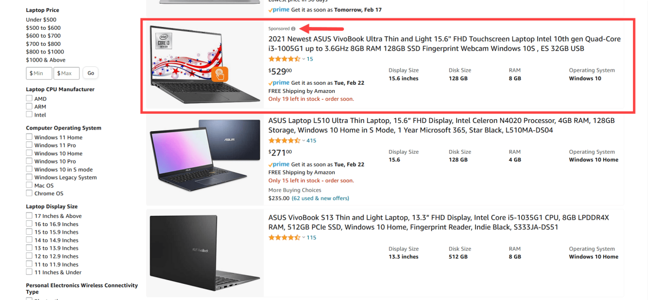The height and width of the screenshot is (300, 648).
Task: Expand rating chevron beside 115 reviews
Action: pyautogui.click(x=303, y=238)
